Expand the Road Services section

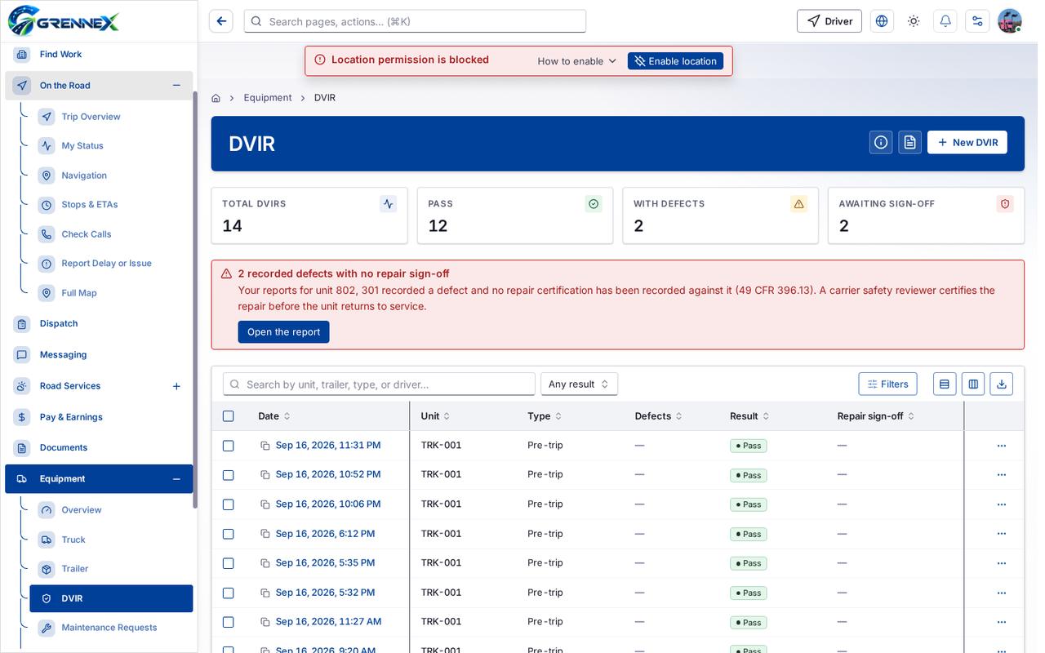tap(176, 386)
